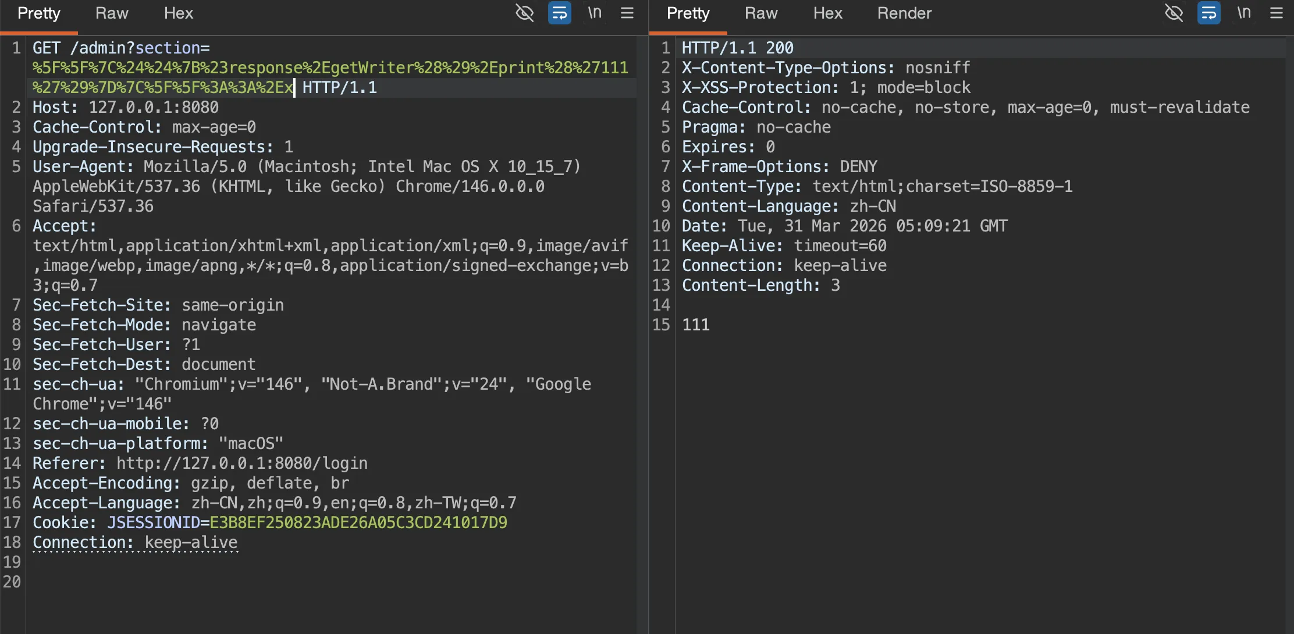Place cursor on Host header line
Screen dimensions: 1294x634
pos(125,107)
